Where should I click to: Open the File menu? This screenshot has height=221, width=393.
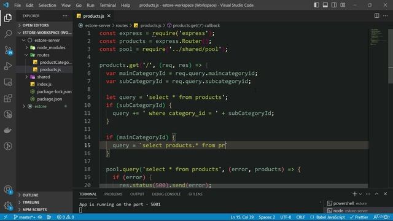(18, 5)
